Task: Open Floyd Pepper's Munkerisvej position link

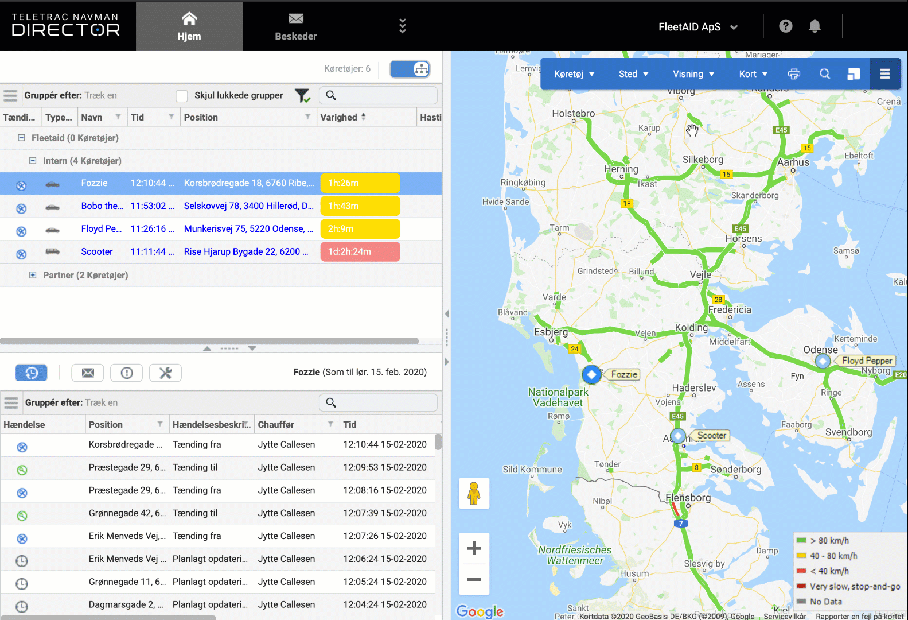Action: 248,228
